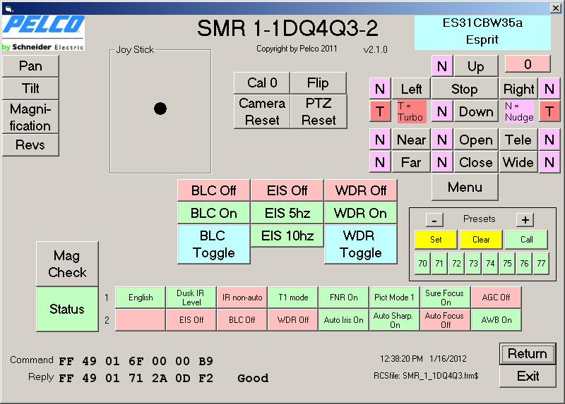Click the Cal 0 button
565x404 pixels.
[x=262, y=83]
